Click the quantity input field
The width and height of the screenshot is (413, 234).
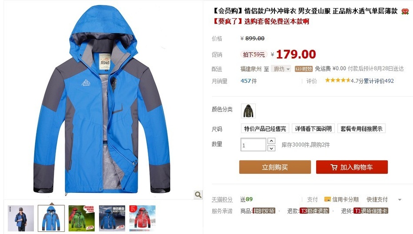253,144
